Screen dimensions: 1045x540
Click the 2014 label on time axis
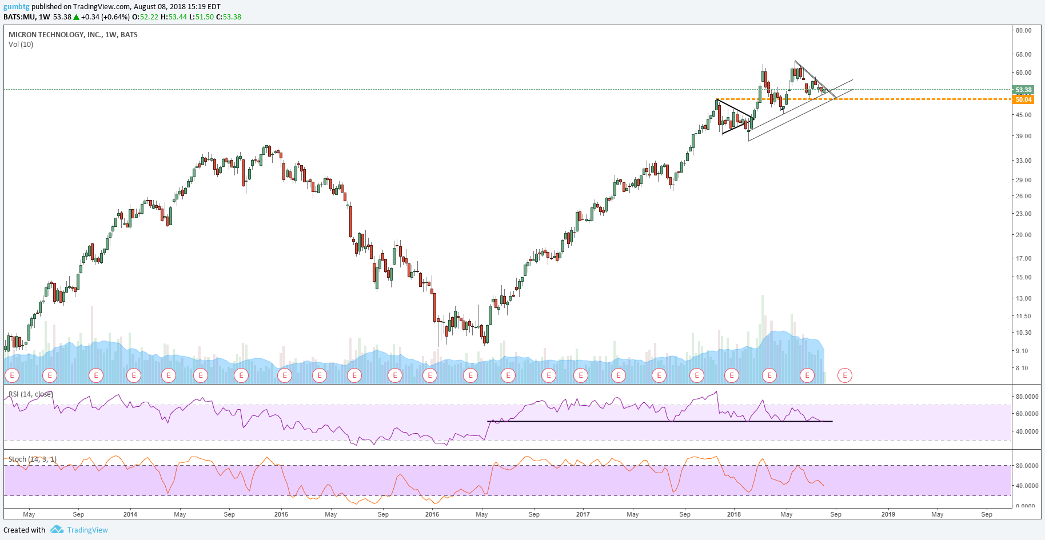[x=130, y=514]
